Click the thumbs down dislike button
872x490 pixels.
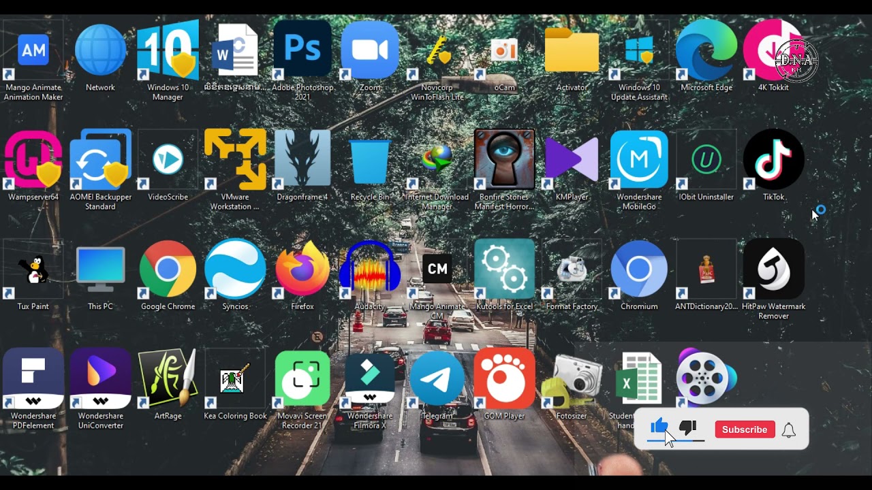688,428
